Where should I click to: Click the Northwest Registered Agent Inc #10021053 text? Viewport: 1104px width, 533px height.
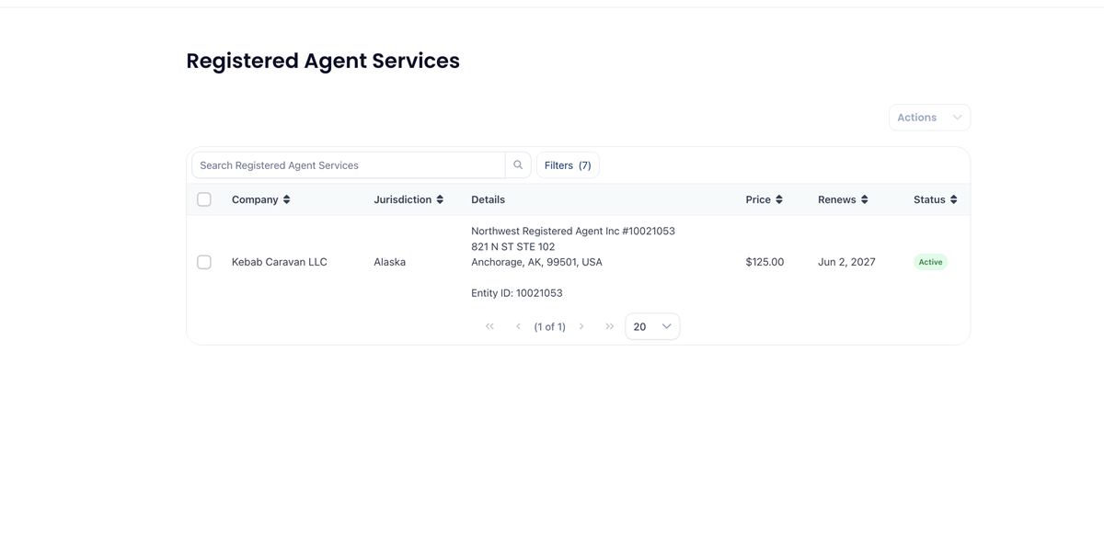point(573,231)
